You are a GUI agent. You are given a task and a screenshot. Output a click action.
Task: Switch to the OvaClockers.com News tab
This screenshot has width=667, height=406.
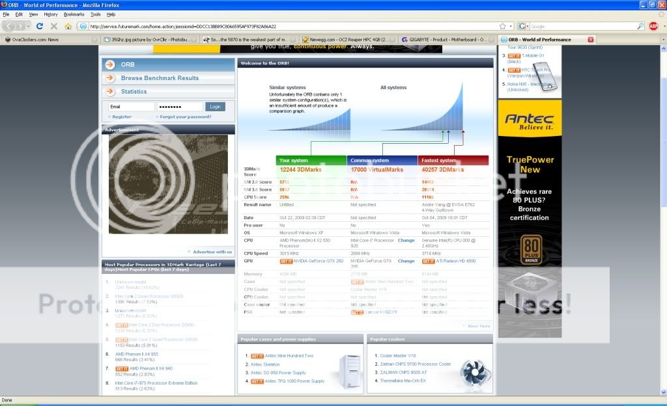coord(51,40)
